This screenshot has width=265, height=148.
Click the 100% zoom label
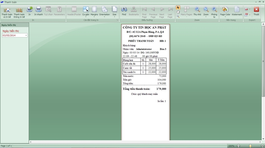(x=231, y=146)
